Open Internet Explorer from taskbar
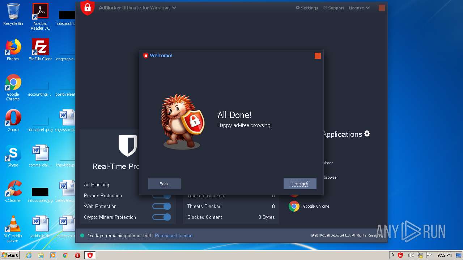 29,255
